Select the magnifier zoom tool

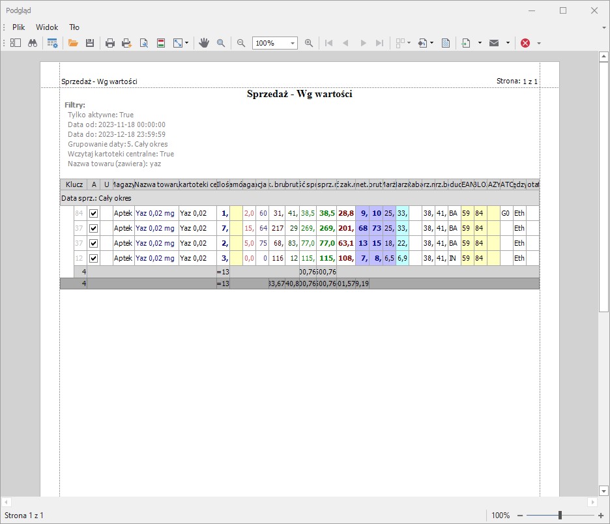pyautogui.click(x=221, y=43)
